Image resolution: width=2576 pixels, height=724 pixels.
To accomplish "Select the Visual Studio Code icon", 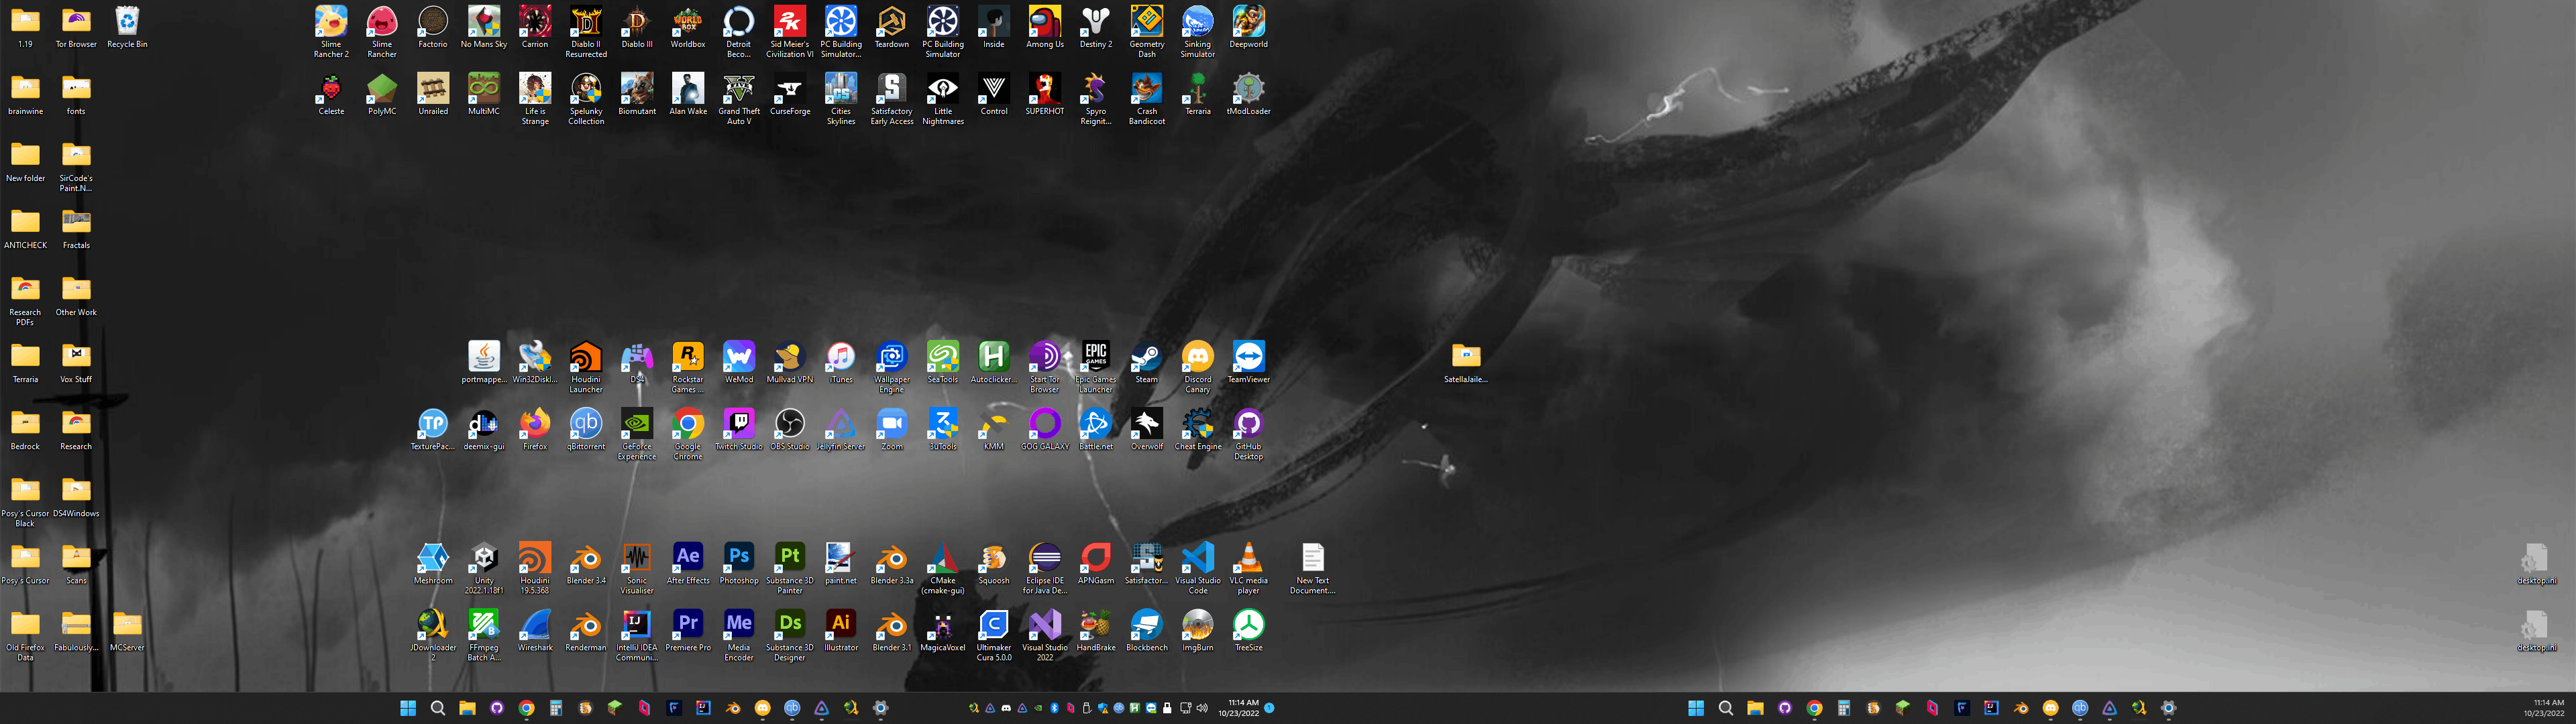I will tap(1198, 567).
